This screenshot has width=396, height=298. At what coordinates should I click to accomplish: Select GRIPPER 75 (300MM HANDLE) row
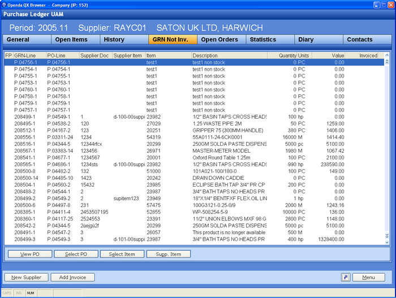pos(195,131)
